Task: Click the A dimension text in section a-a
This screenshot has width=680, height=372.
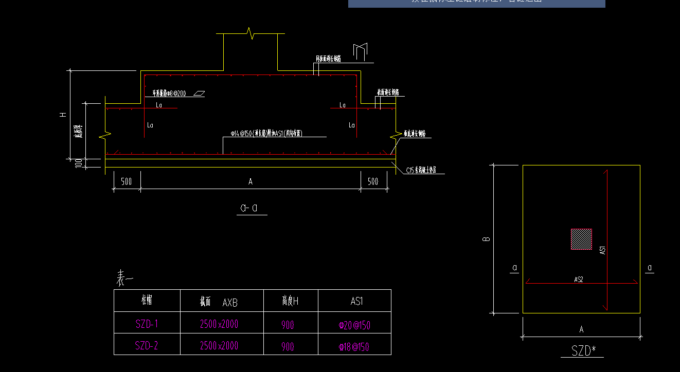Action: (x=250, y=181)
